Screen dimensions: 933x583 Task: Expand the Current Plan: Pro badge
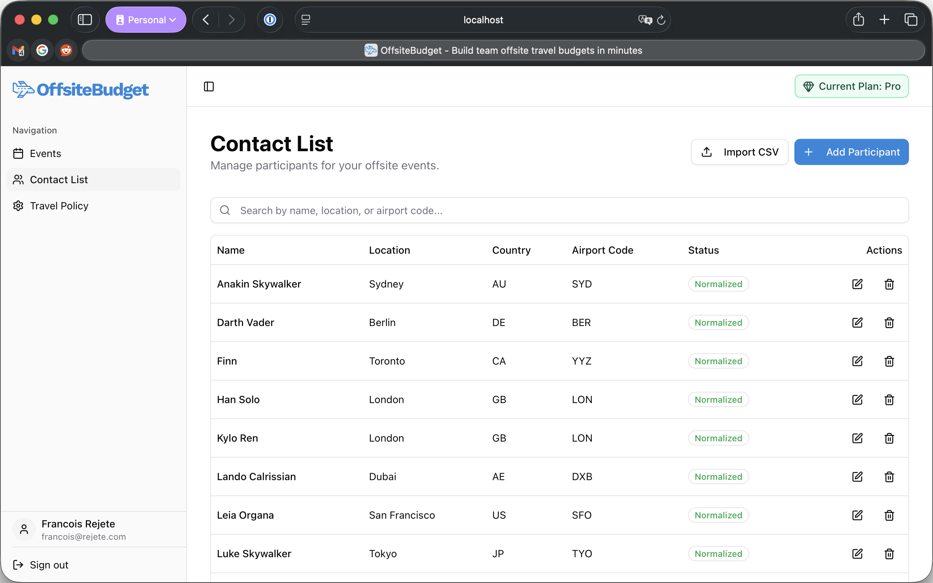point(851,86)
